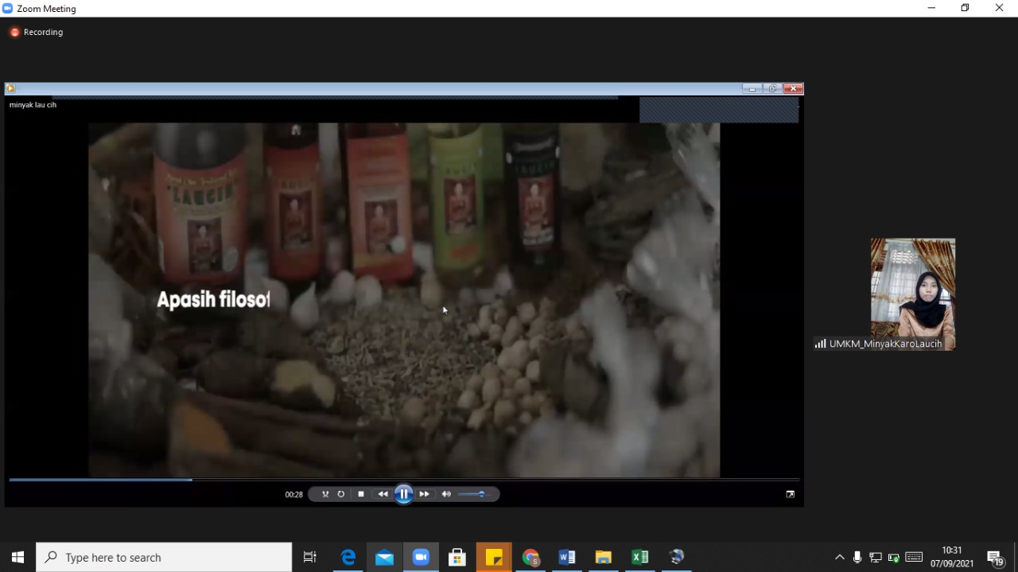
Task: Open Microsoft Edge from the taskbar
Action: tap(348, 558)
